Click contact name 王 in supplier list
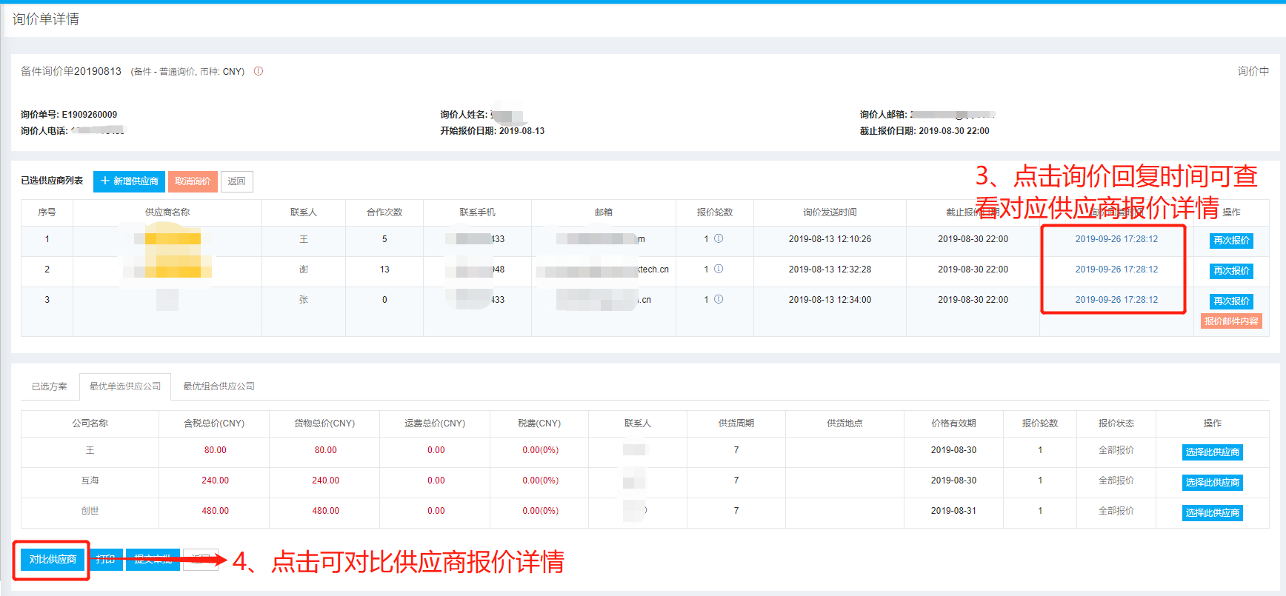Viewport: 1286px width, 596px height. (304, 239)
